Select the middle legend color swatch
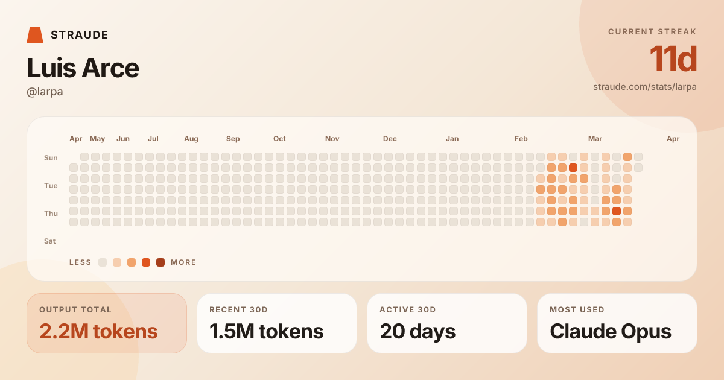Viewport: 724px width, 380px height. click(x=132, y=262)
